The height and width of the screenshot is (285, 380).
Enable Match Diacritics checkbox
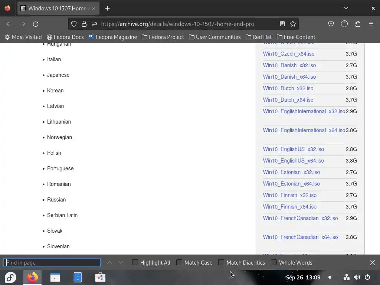221,262
